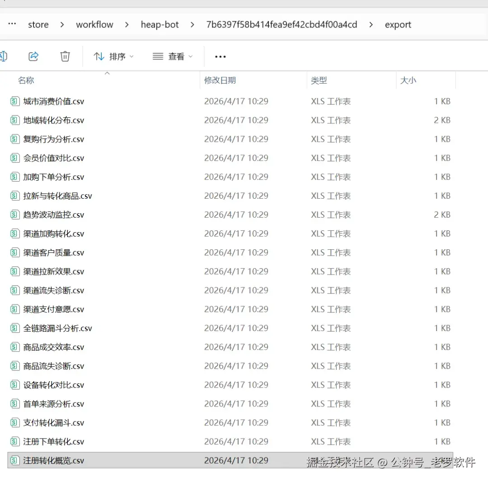The height and width of the screenshot is (481, 488).
Task: Select the 渠道流失诊断.csv file
Action: click(x=54, y=290)
